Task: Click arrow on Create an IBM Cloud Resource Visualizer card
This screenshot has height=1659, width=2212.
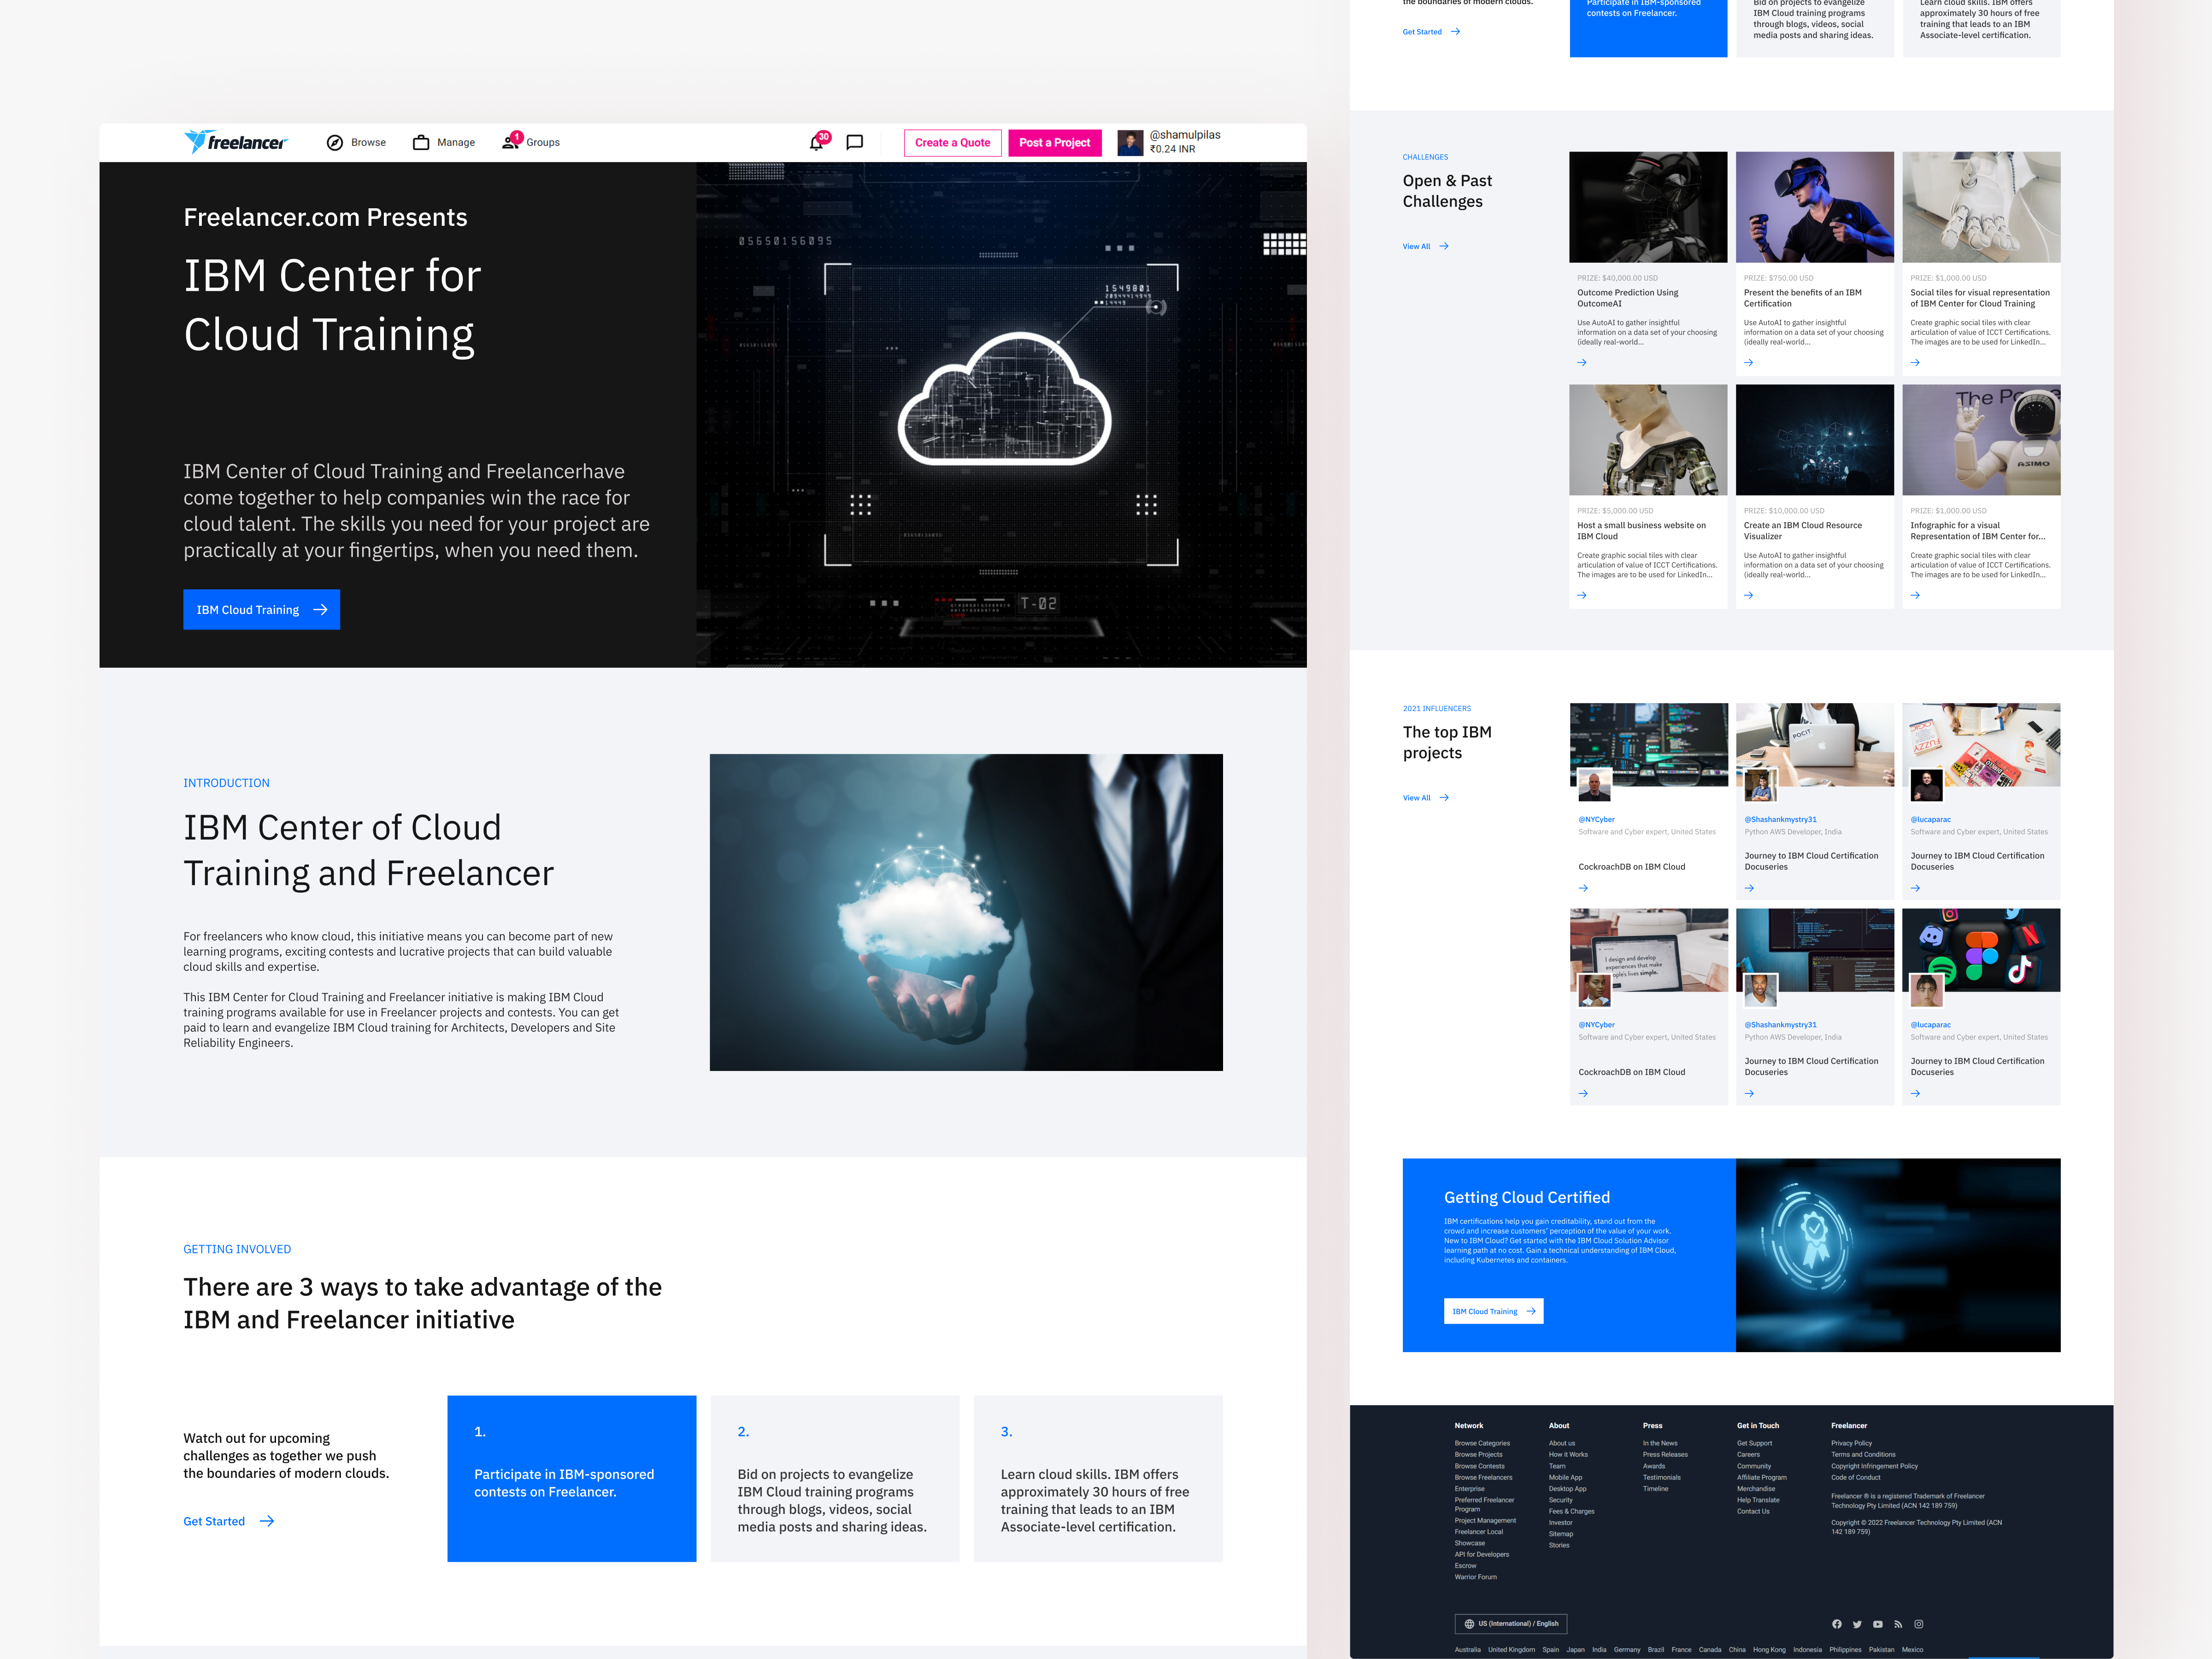Action: pyautogui.click(x=1749, y=595)
